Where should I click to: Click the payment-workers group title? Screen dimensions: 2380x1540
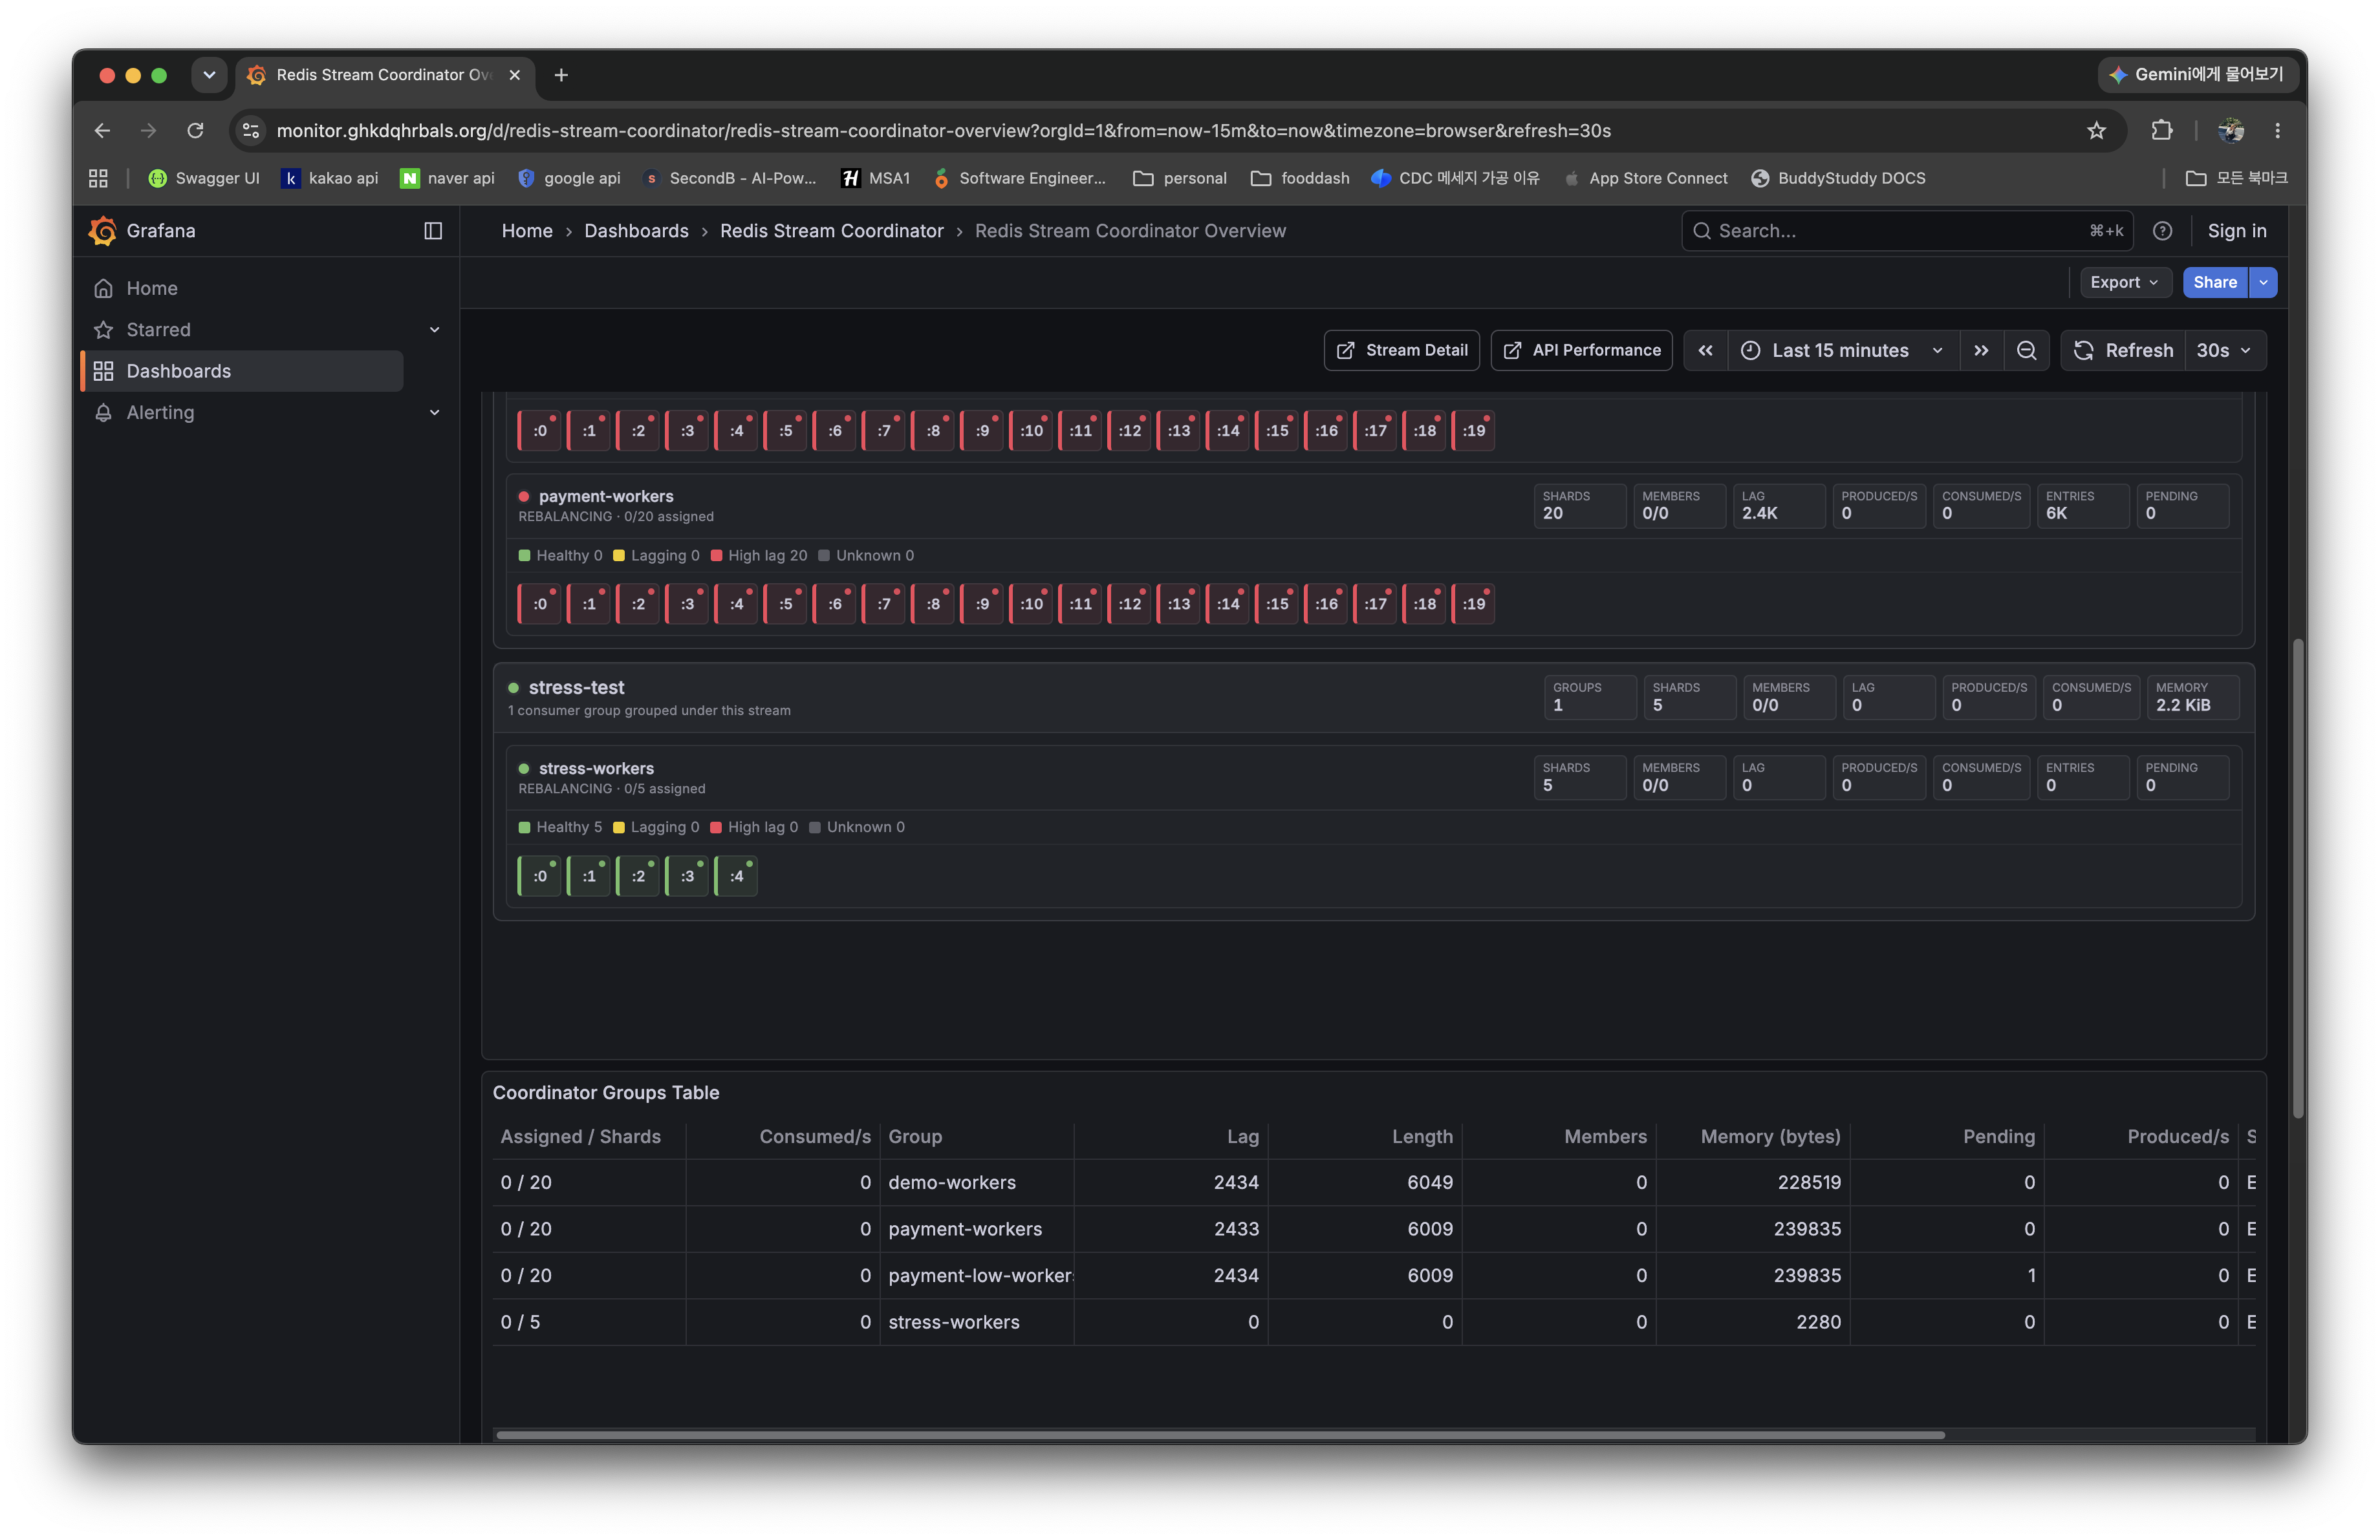tap(606, 497)
